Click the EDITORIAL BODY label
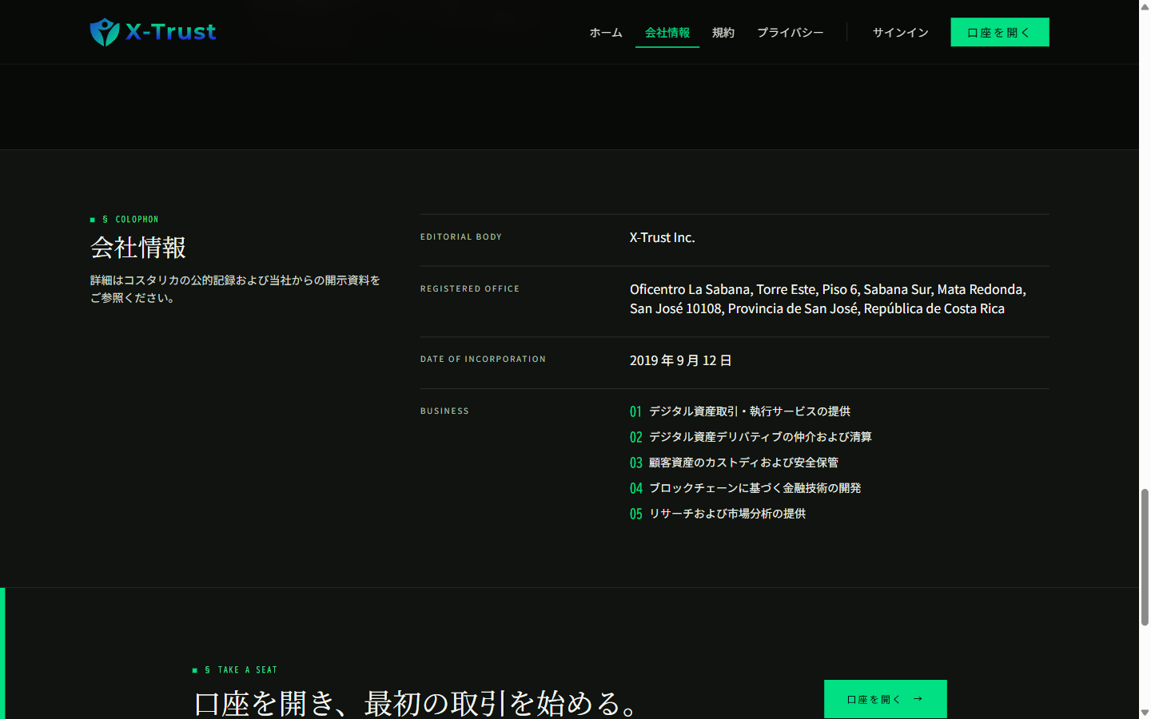Screen dimensions: 1151x719 pos(461,237)
